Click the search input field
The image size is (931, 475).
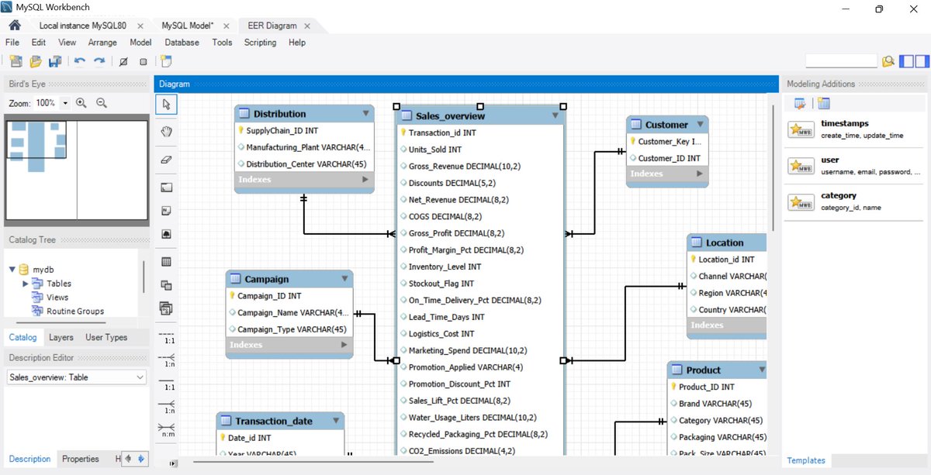coord(841,60)
